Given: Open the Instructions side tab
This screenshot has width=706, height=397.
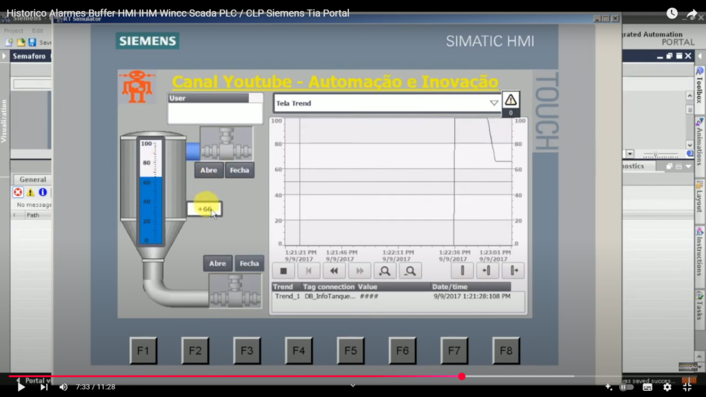Looking at the screenshot, I should (700, 252).
